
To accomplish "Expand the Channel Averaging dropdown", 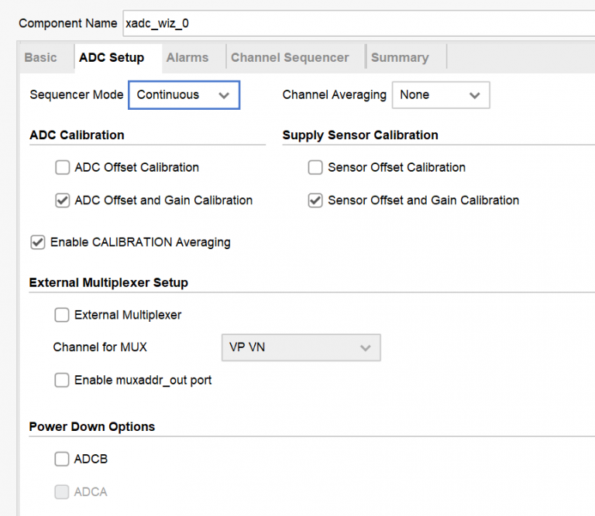I will [440, 95].
